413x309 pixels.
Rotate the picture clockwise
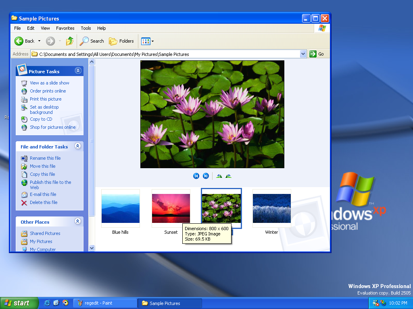point(219,176)
